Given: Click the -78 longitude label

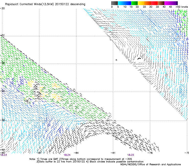Looking at the screenshot, I should pos(150,153).
